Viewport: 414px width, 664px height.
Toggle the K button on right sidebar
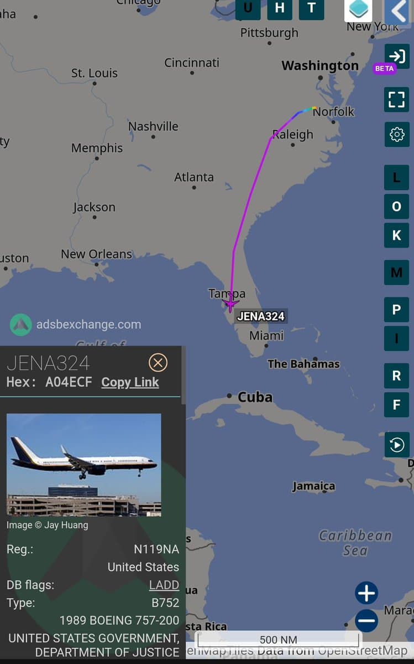[397, 235]
